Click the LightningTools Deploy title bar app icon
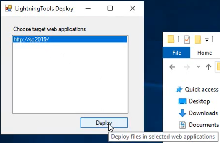This screenshot has width=220, height=143. pyautogui.click(x=9, y=8)
